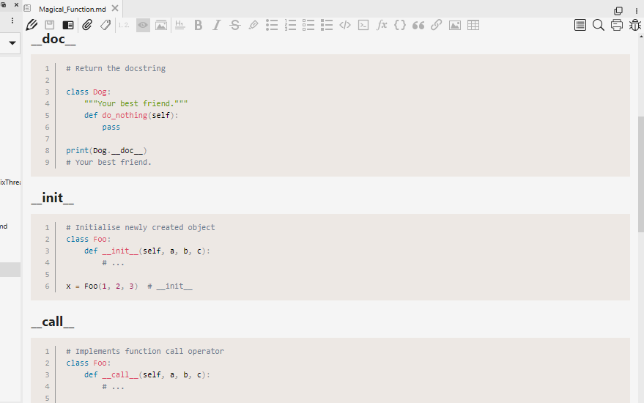Click '# Implements function call operator' comment
Viewport: 644px width, 403px height.
[x=145, y=352]
